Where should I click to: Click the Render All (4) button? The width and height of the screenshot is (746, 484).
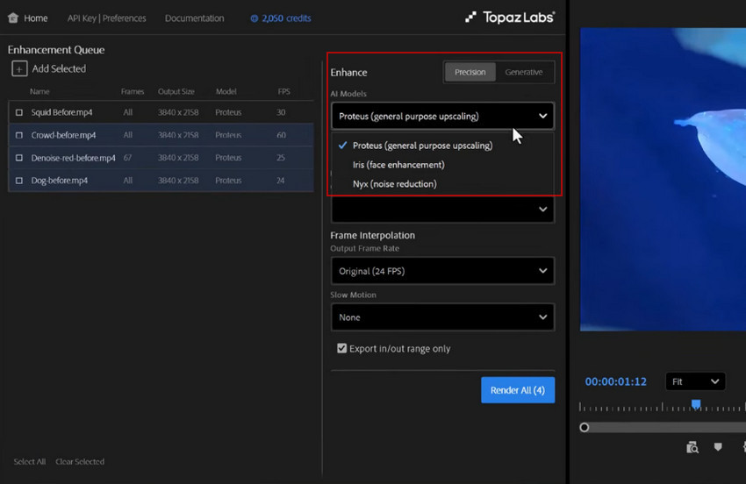[x=518, y=390]
